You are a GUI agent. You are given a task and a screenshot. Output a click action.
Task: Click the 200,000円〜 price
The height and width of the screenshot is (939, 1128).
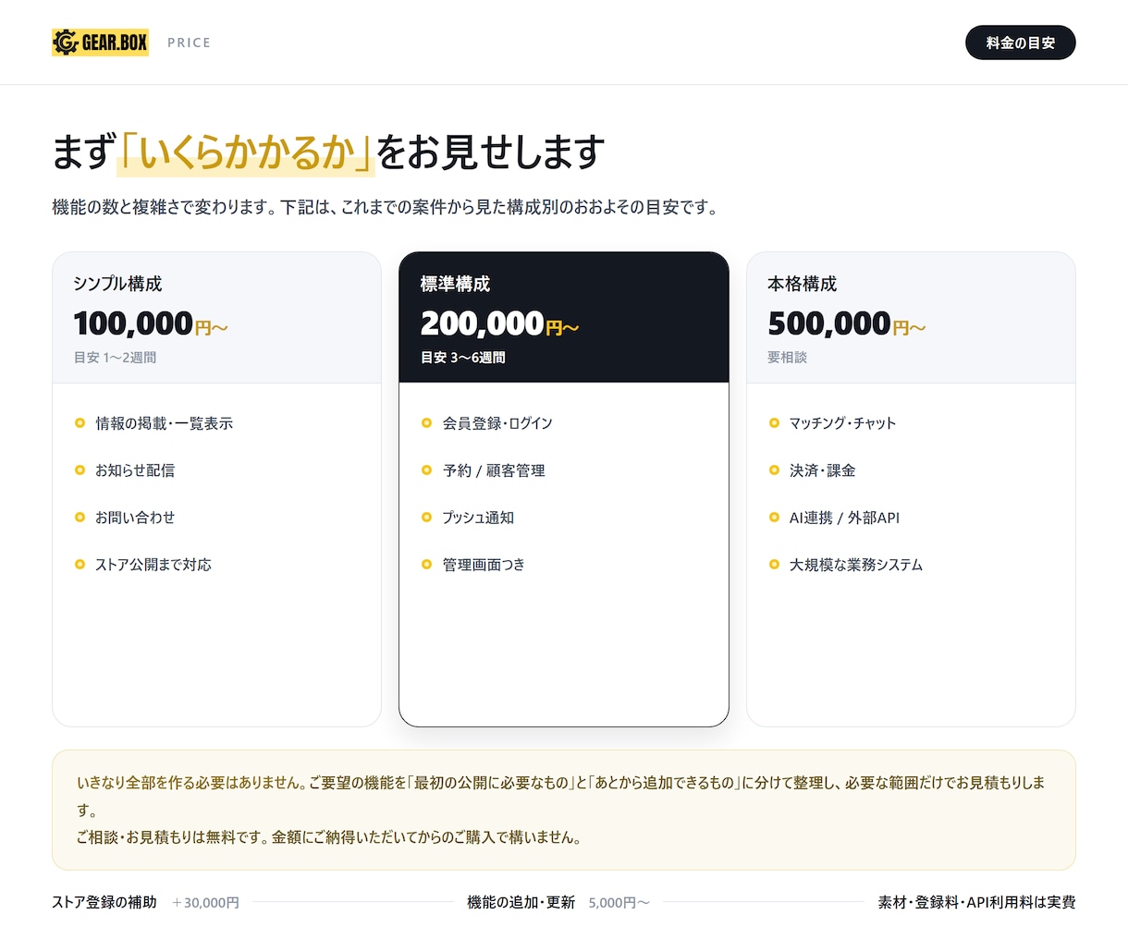(x=499, y=323)
